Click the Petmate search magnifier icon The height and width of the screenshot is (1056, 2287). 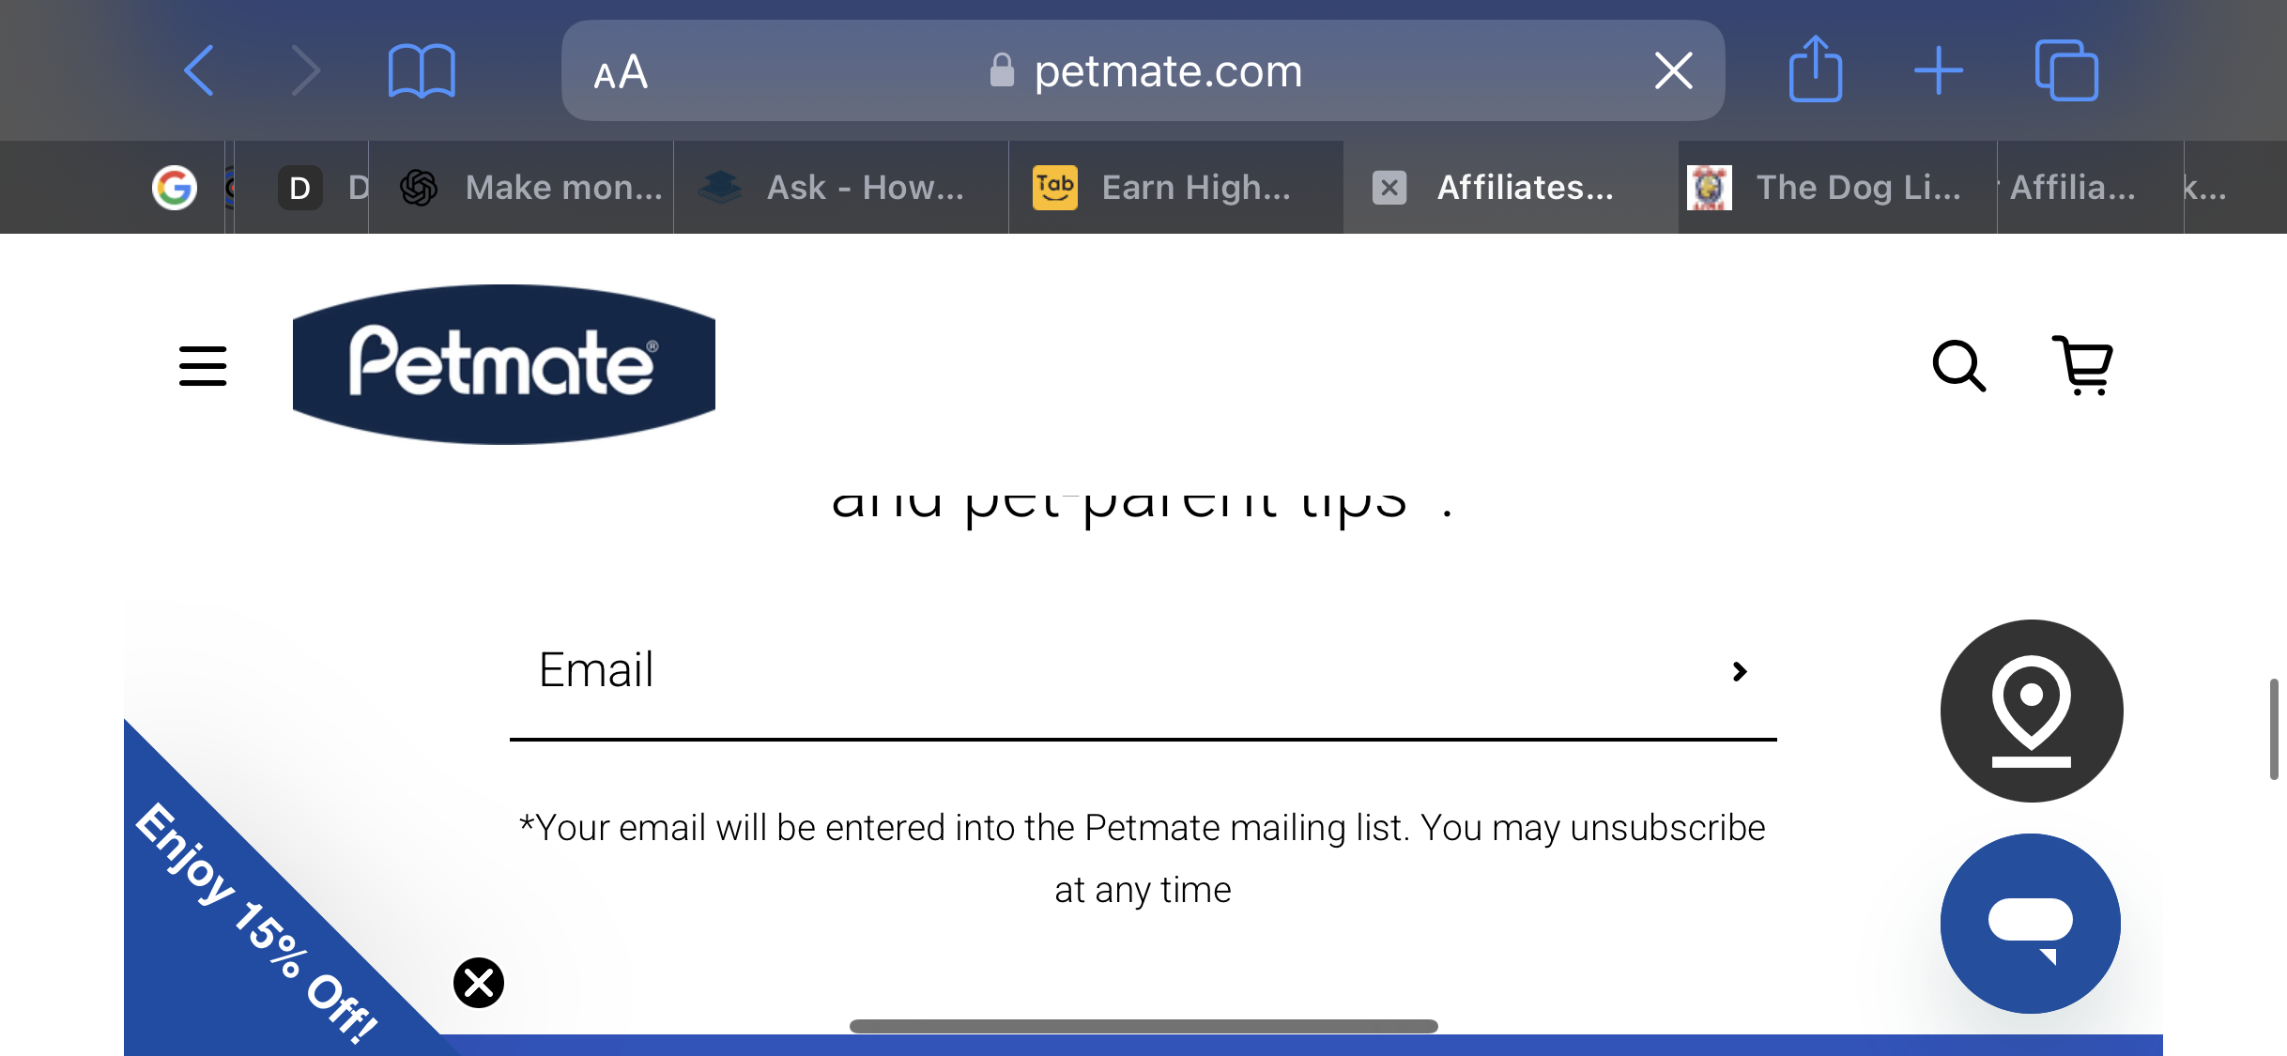(1959, 365)
